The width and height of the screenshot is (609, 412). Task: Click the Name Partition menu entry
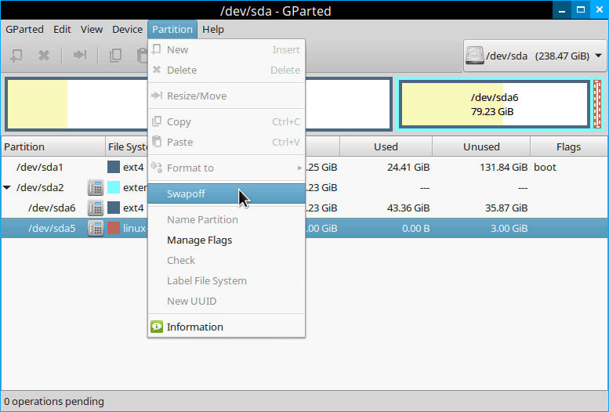pos(227,220)
